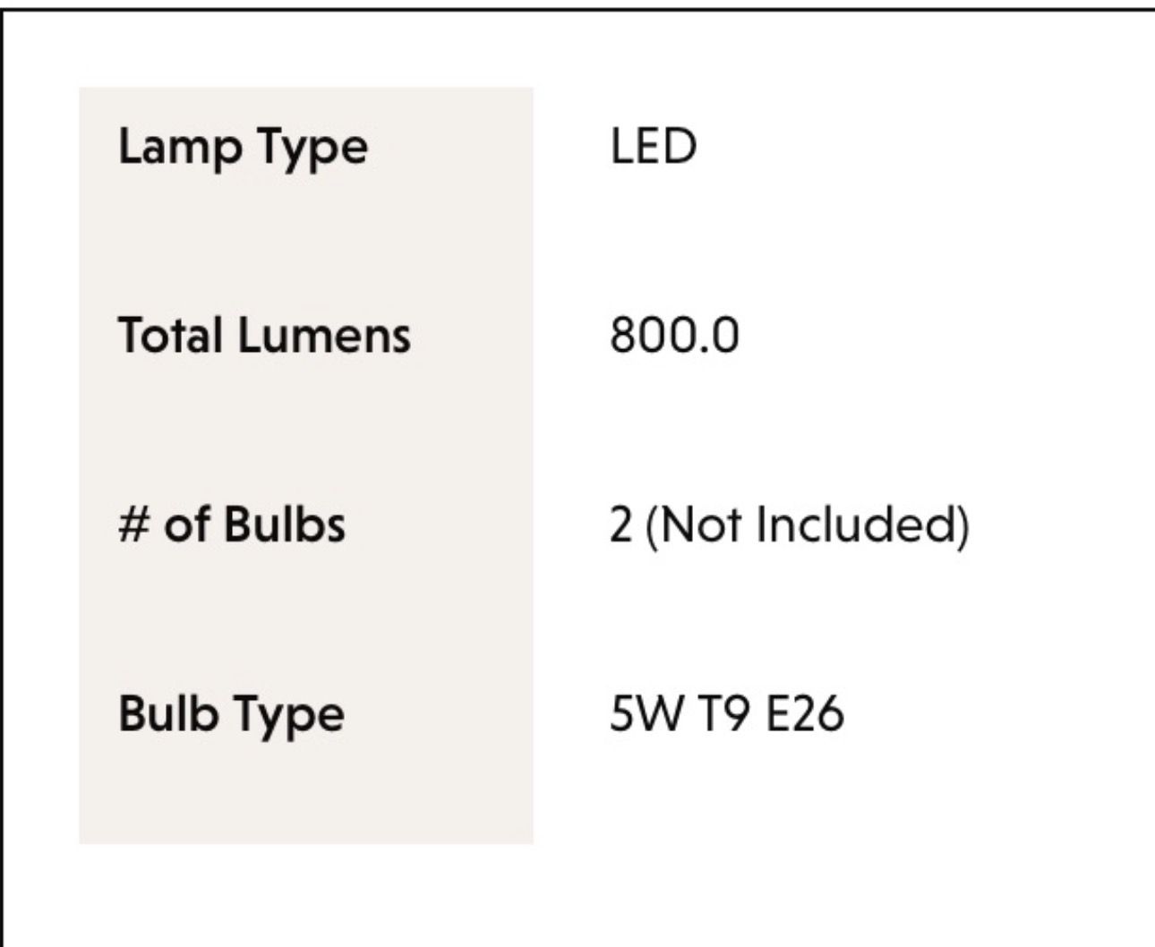The width and height of the screenshot is (1155, 947).
Task: Click the word "Bulbs" in the label
Action: tap(284, 525)
